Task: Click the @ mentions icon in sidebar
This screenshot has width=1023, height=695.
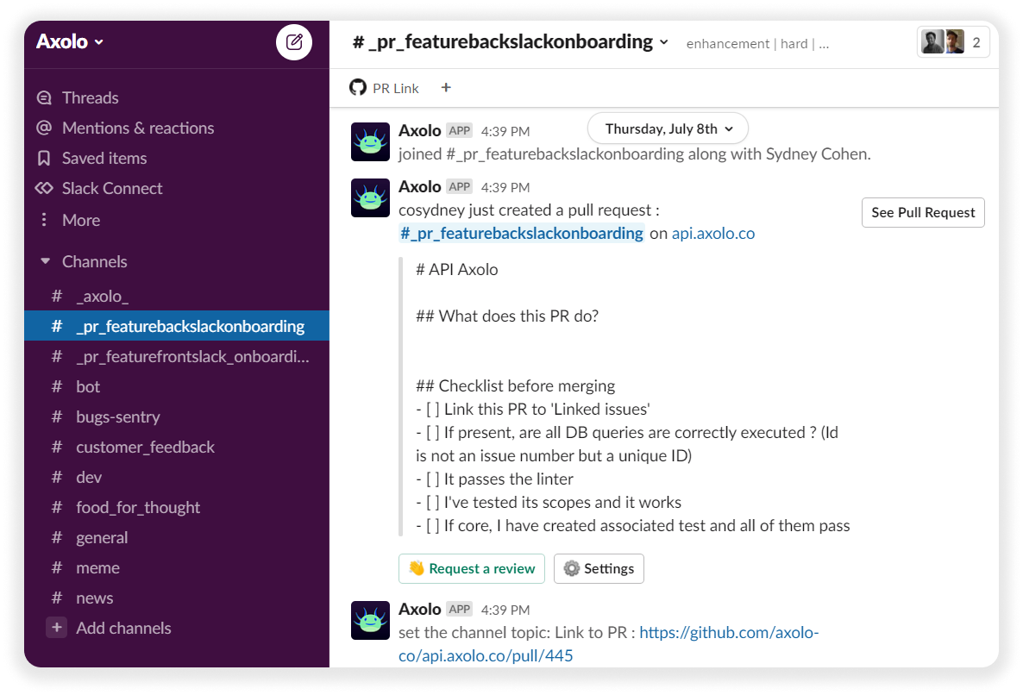Action: [44, 128]
